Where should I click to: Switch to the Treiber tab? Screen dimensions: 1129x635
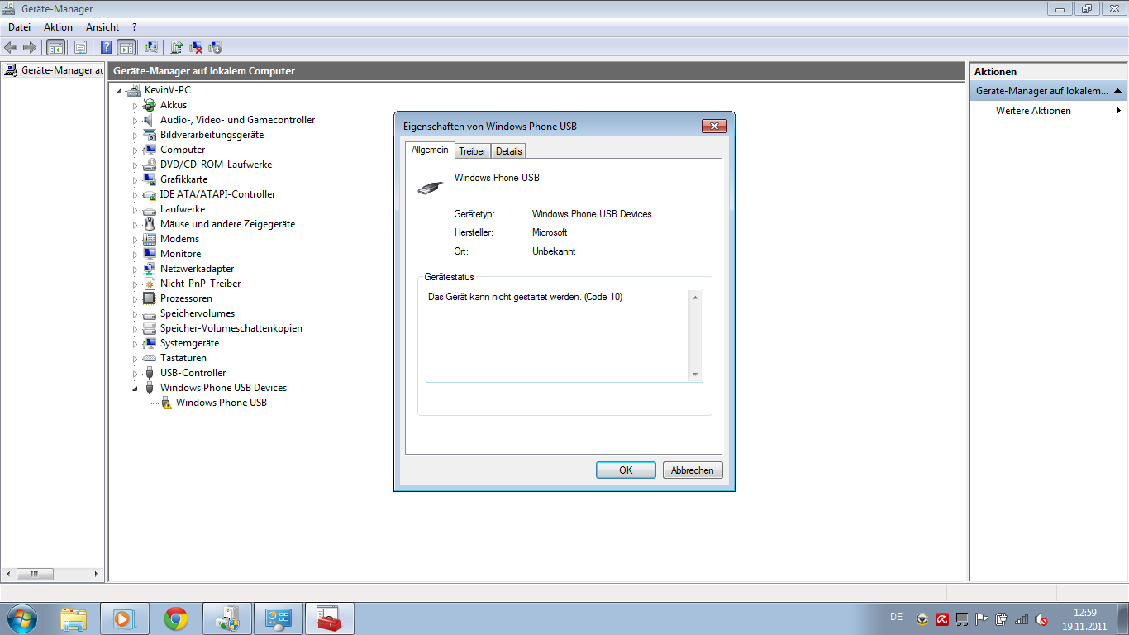472,151
